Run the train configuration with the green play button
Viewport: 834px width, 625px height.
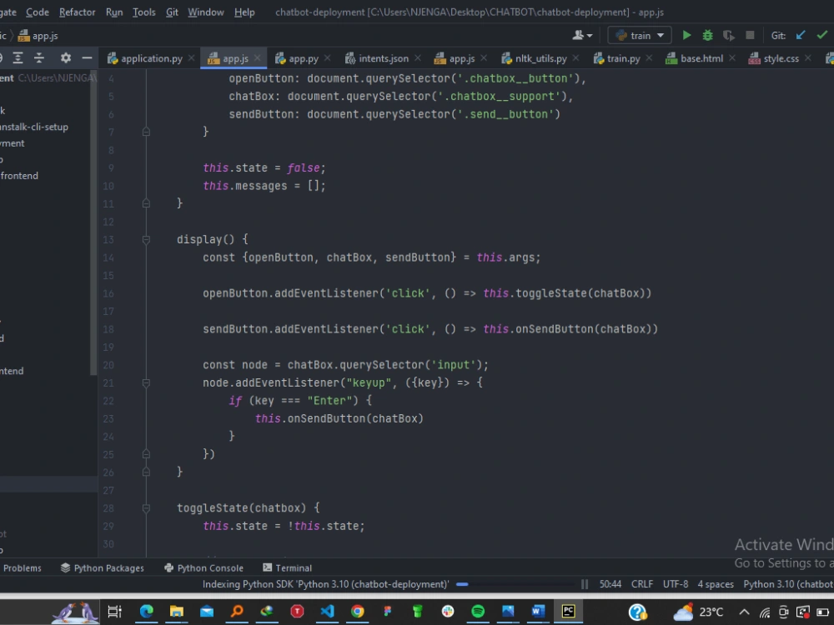coord(686,36)
